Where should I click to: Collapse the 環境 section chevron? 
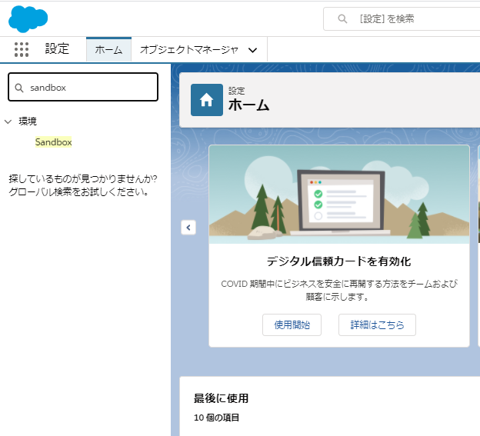click(8, 121)
